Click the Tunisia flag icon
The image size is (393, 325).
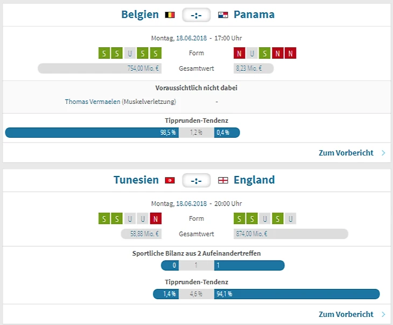pos(170,180)
